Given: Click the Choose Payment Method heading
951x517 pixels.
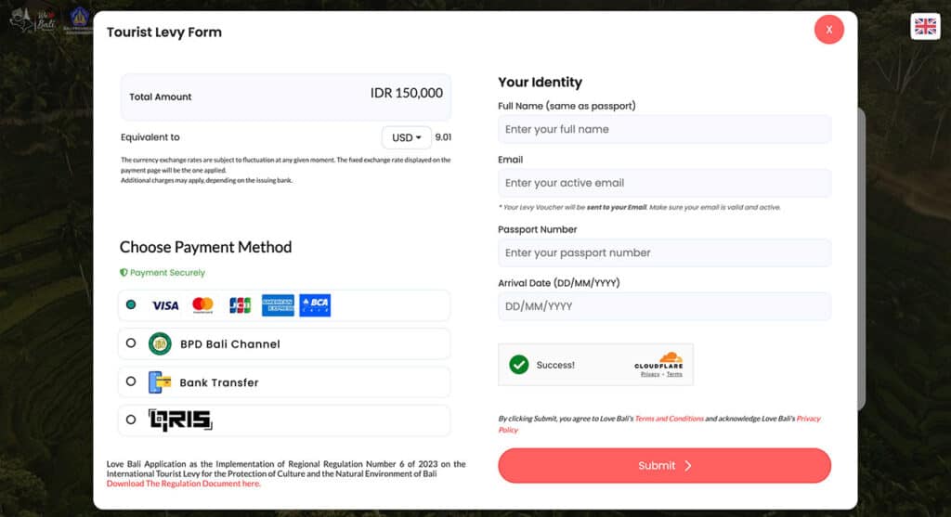Looking at the screenshot, I should click(205, 247).
